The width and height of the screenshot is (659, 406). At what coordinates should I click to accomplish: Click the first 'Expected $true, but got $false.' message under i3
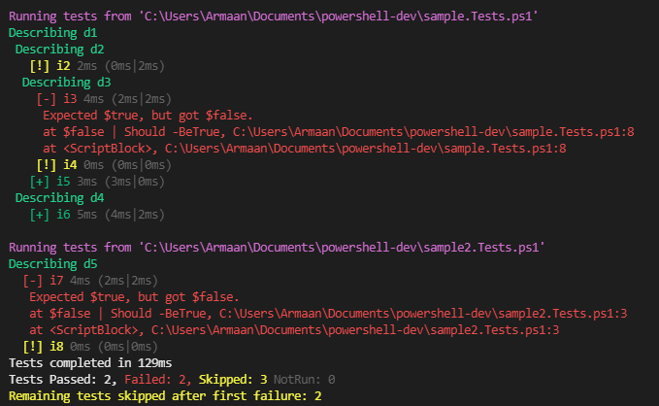click(148, 116)
